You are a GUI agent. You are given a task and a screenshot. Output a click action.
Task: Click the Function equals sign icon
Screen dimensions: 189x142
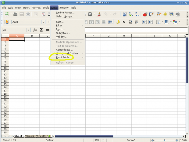click(x=48, y=30)
